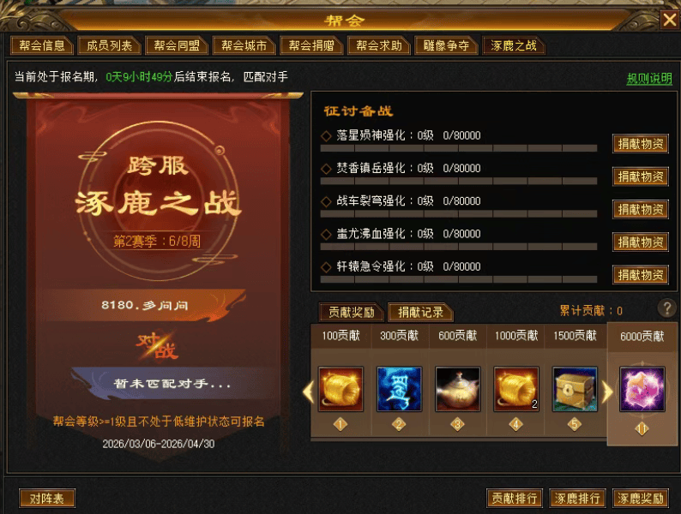
Task: Switch to the 捐献记录 tab
Action: (x=420, y=312)
